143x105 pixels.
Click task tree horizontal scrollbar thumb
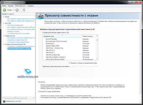click(16, 97)
